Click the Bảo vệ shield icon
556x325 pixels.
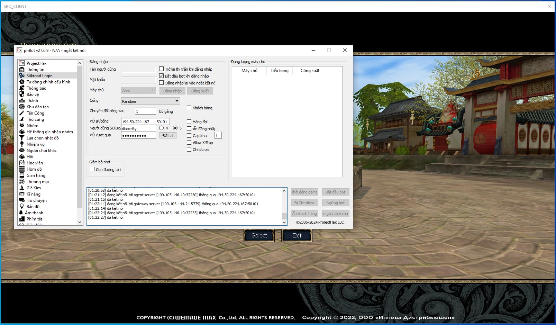pos(22,94)
